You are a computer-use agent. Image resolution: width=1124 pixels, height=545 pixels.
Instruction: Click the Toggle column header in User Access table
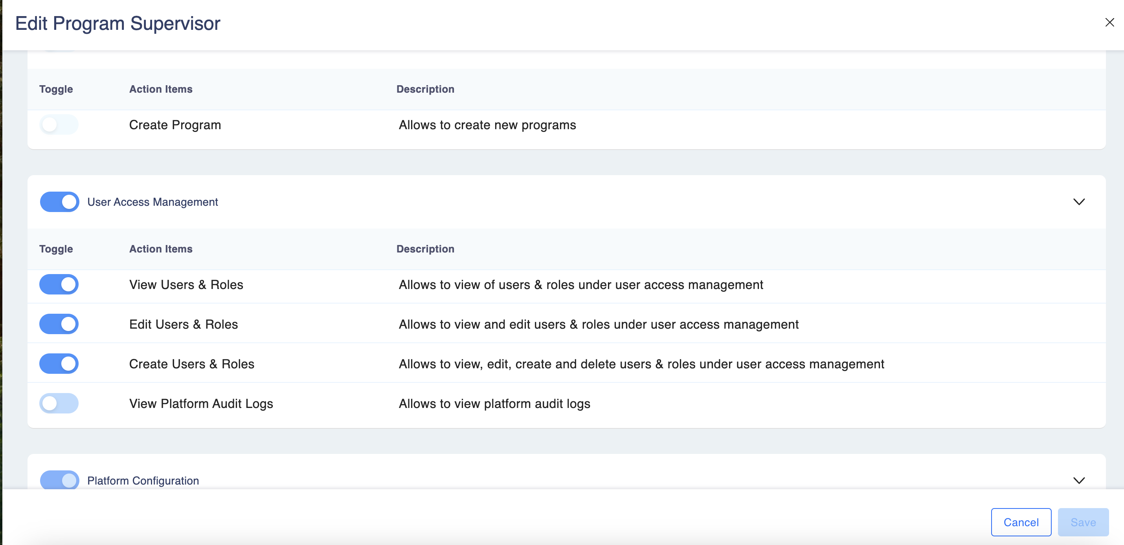[x=56, y=249]
